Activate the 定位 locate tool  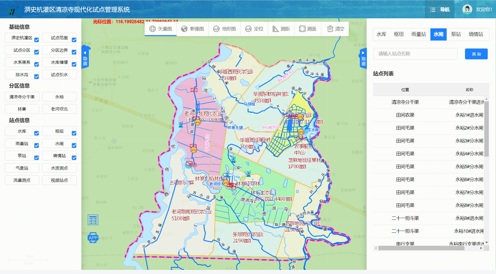click(254, 29)
